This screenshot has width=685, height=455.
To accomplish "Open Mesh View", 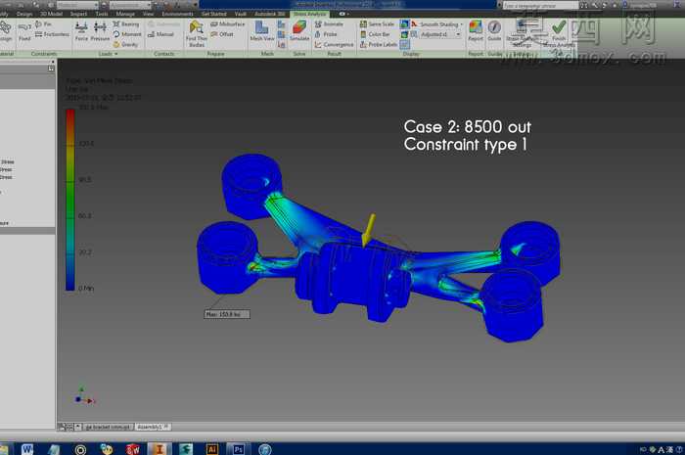I will pos(262,31).
